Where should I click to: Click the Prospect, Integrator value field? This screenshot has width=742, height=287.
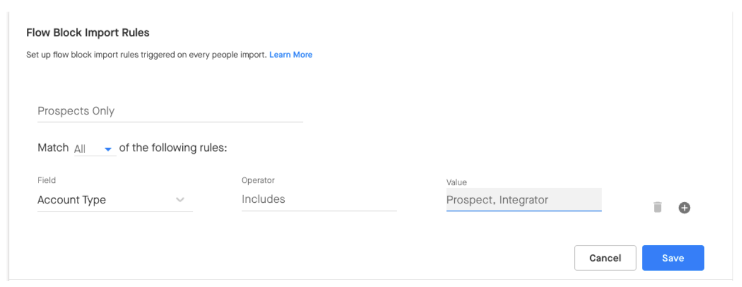(524, 199)
